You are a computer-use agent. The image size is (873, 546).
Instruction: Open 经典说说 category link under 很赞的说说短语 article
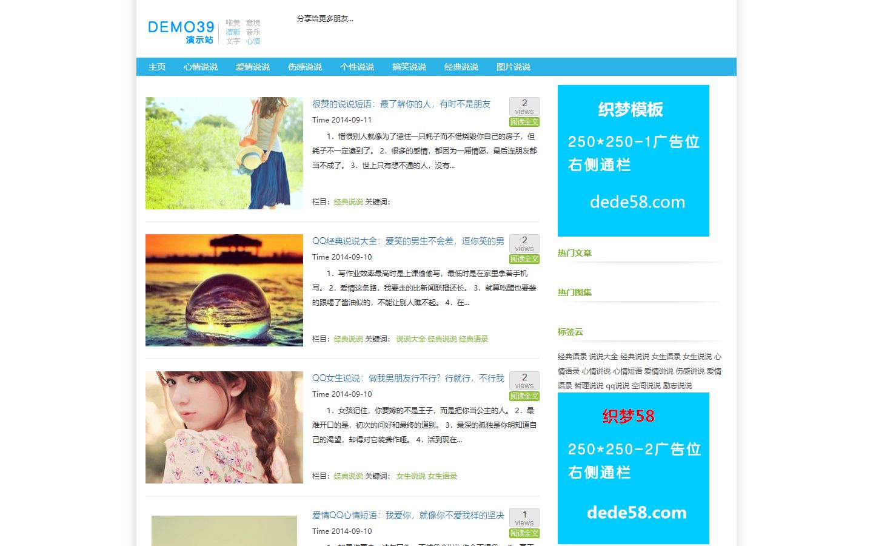(x=349, y=202)
